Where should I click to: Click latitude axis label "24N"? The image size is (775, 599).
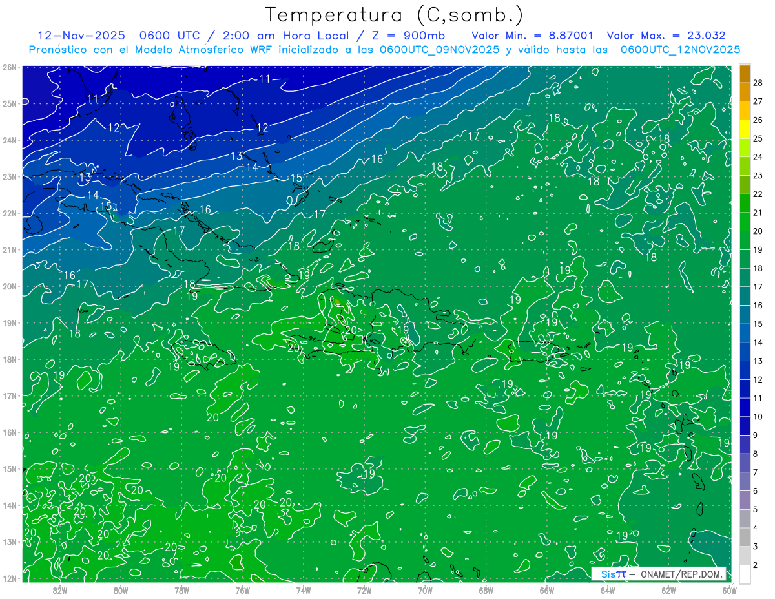click(10, 140)
